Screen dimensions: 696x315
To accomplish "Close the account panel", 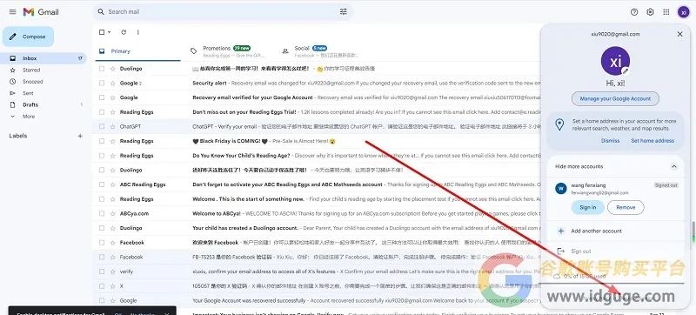I will tap(679, 34).
